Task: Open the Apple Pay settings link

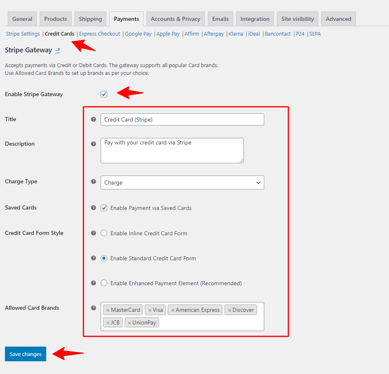Action: (168, 34)
